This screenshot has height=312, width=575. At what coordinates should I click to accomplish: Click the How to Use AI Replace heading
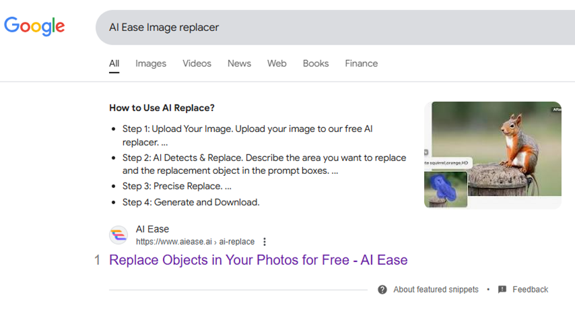pos(162,108)
